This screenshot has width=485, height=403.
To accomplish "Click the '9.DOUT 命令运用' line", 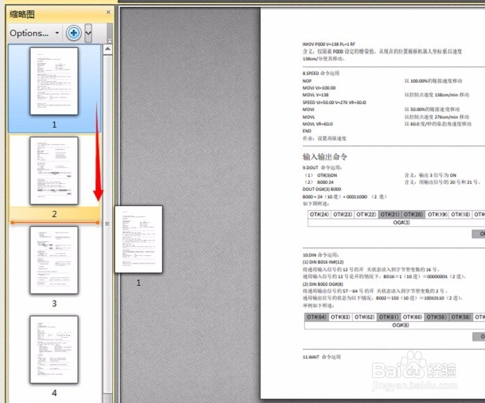I will click(322, 168).
